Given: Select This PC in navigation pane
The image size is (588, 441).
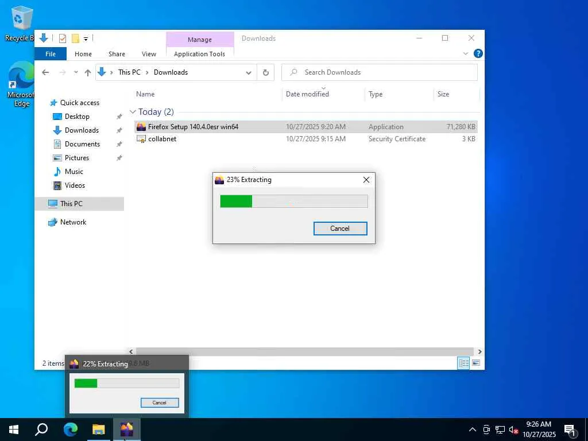Looking at the screenshot, I should (79, 204).
